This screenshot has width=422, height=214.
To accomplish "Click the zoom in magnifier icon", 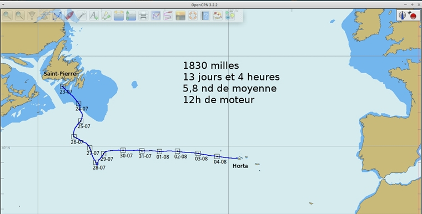I will [x=7, y=16].
